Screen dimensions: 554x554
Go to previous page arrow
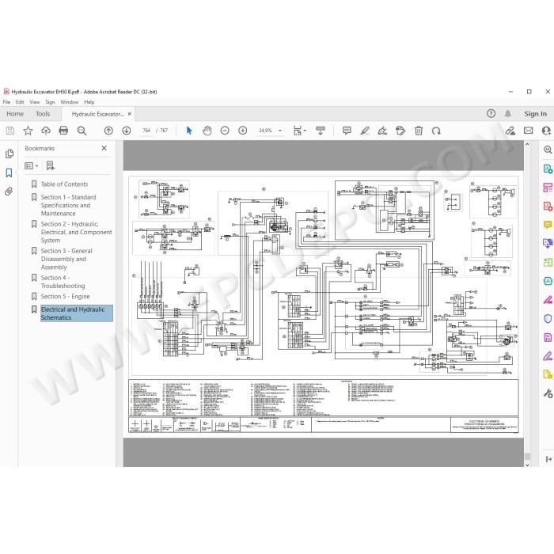[x=108, y=131]
